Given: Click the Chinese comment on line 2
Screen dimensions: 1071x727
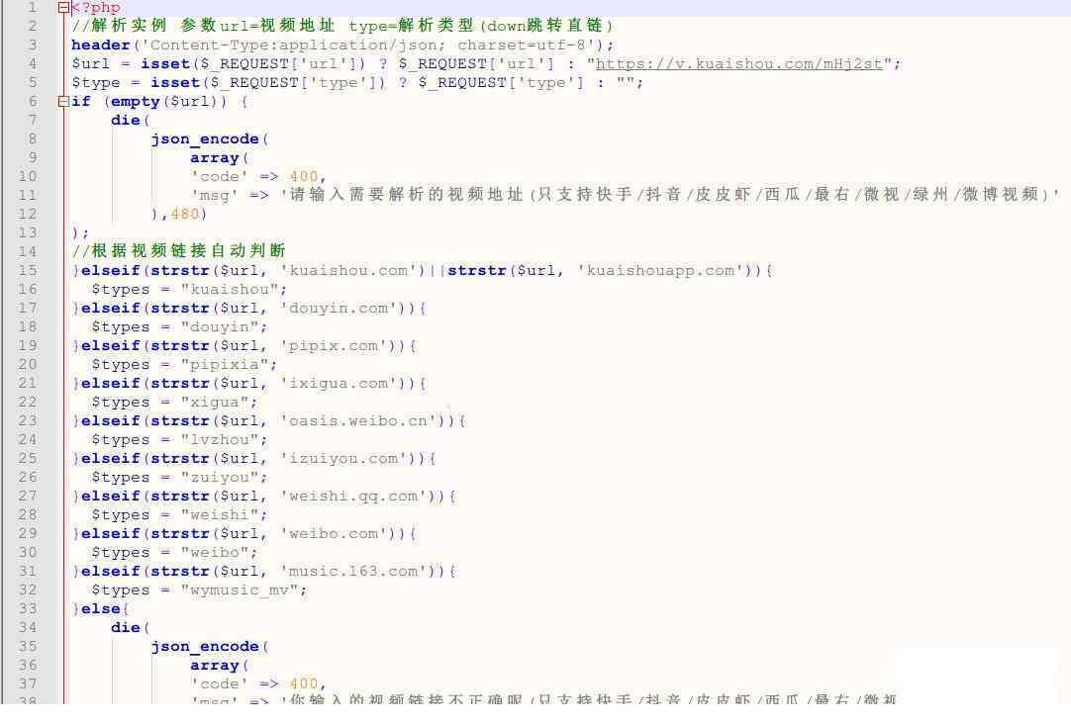Looking at the screenshot, I should 342,26.
